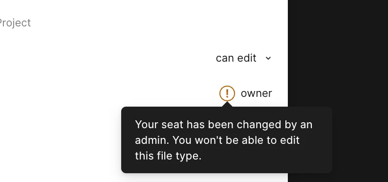
Task: Click the "Your seat has been changed" line
Action: point(223,125)
